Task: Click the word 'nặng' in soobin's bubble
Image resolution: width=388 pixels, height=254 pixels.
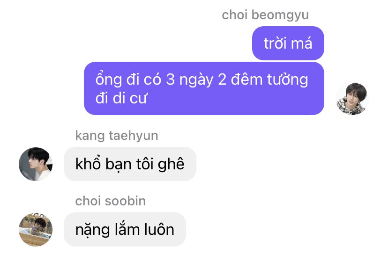Action: tap(92, 230)
